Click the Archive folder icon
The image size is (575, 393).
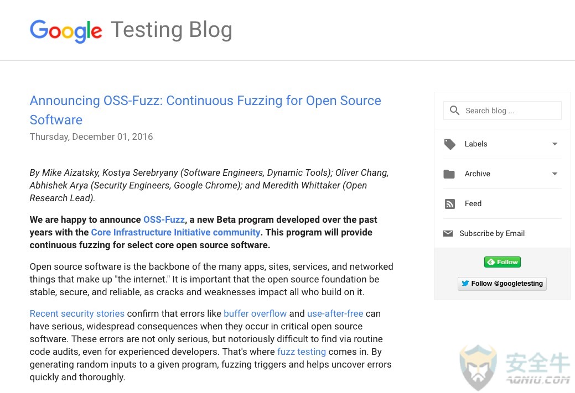(x=449, y=174)
